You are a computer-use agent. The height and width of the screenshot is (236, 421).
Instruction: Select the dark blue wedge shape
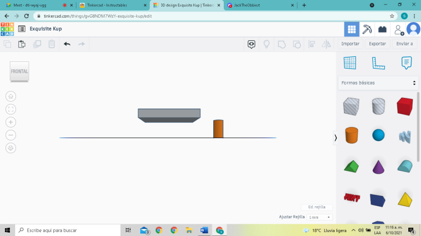pos(378,200)
